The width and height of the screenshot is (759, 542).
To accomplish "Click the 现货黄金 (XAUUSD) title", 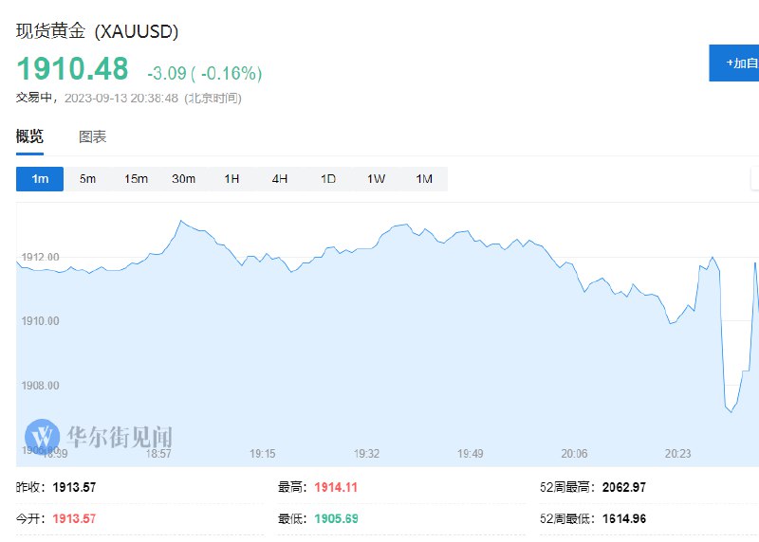I will (x=98, y=31).
